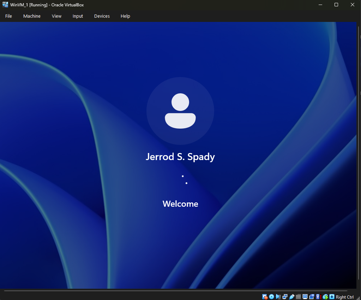Open the optical drive status icon
This screenshot has height=300, width=361.
[271, 297]
